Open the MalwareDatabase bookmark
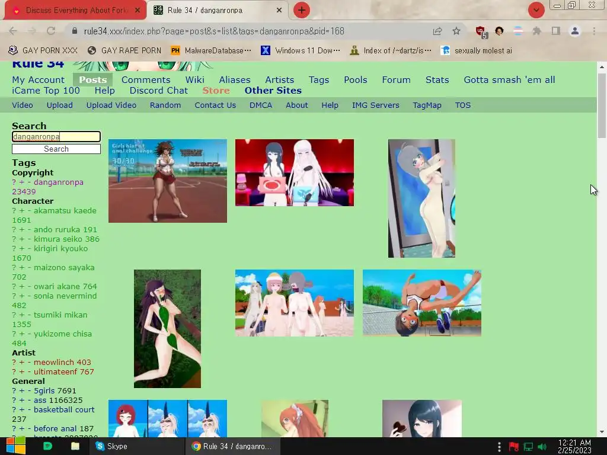 [211, 50]
